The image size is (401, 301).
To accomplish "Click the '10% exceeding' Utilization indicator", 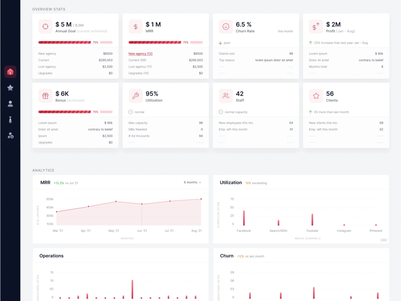I will [256, 183].
